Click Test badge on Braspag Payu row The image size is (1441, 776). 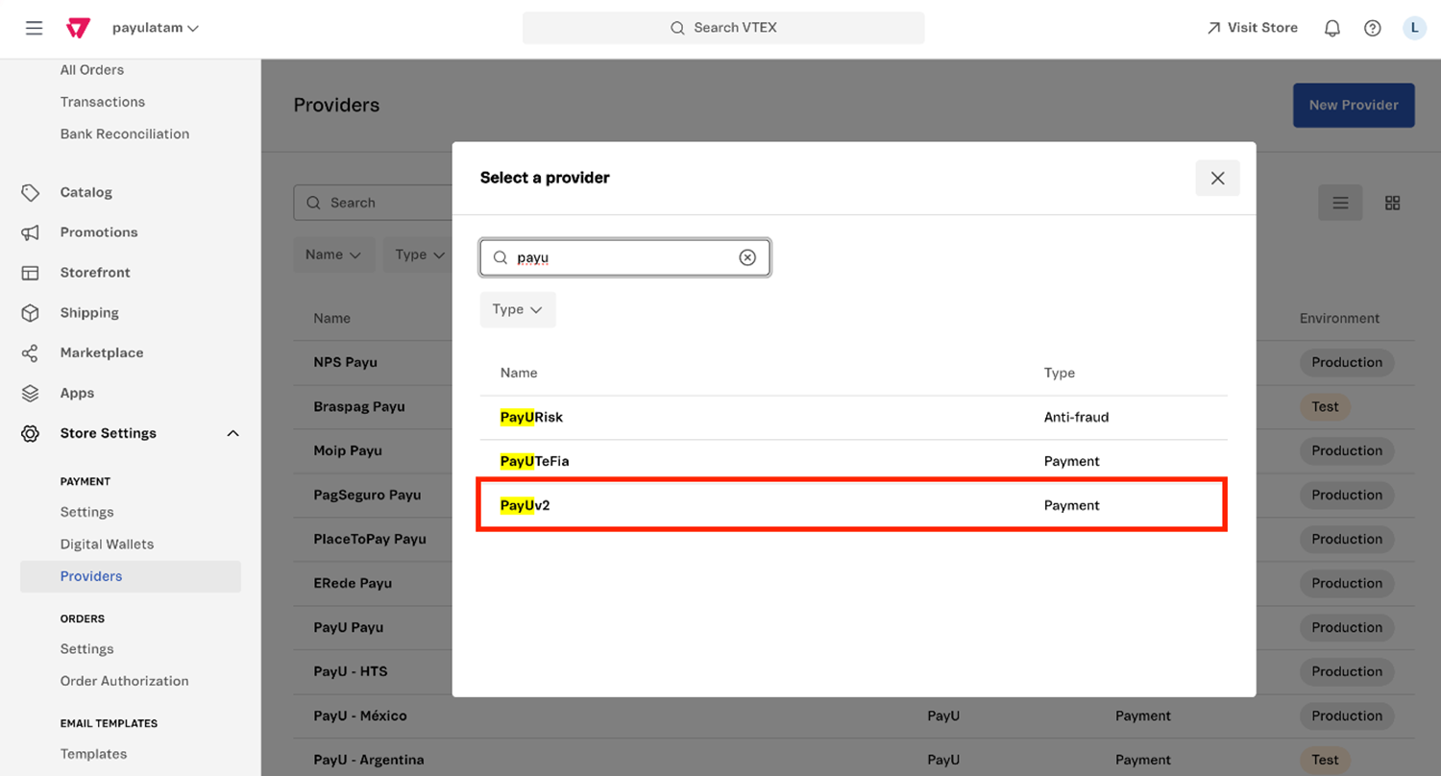pyautogui.click(x=1325, y=406)
